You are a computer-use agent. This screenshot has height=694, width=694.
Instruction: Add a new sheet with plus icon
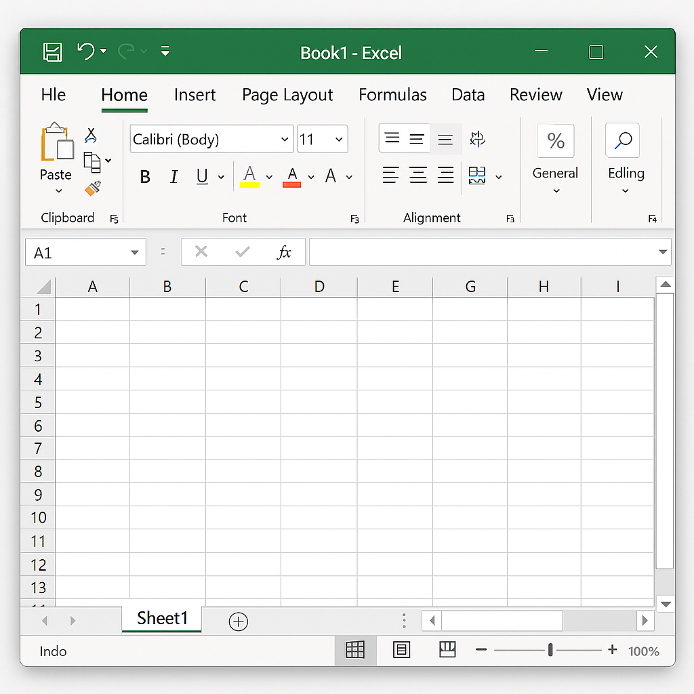click(x=238, y=621)
